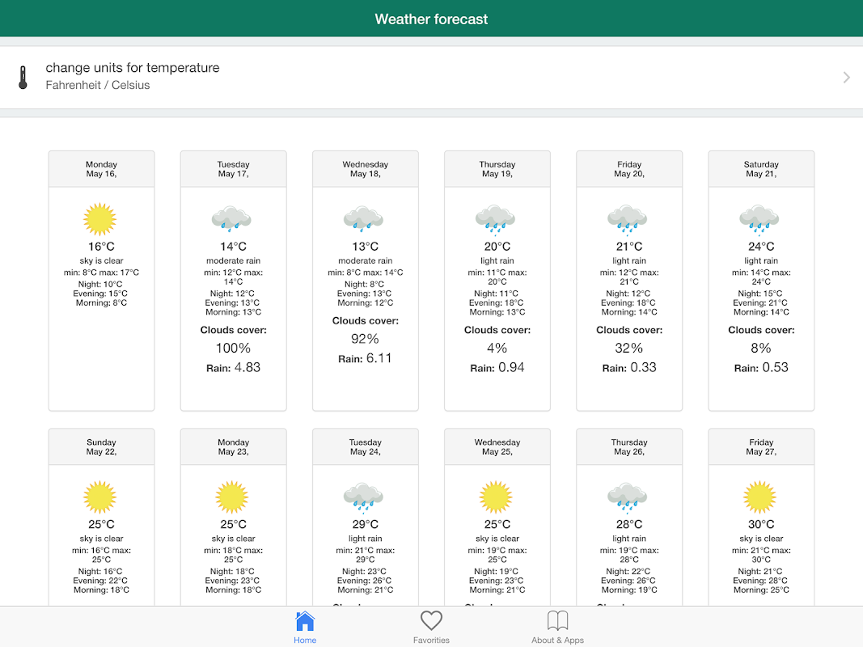This screenshot has width=863, height=647.
Task: Click Evening: 15°C under Monday May 16
Action: click(x=100, y=294)
